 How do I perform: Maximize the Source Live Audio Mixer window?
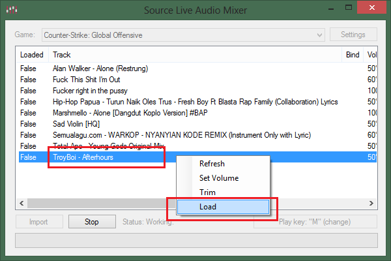pos(349,7)
